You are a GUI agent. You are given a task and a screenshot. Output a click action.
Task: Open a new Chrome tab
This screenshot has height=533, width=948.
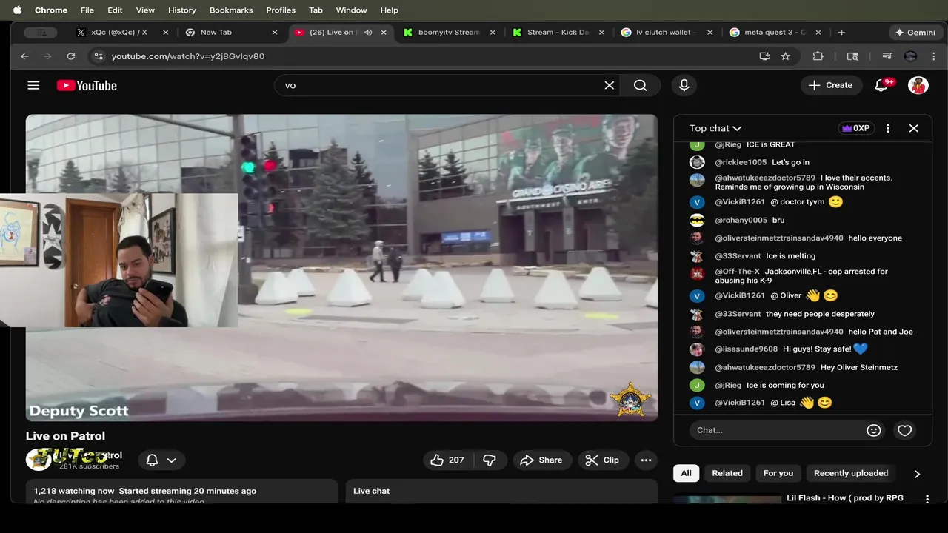[841, 33]
